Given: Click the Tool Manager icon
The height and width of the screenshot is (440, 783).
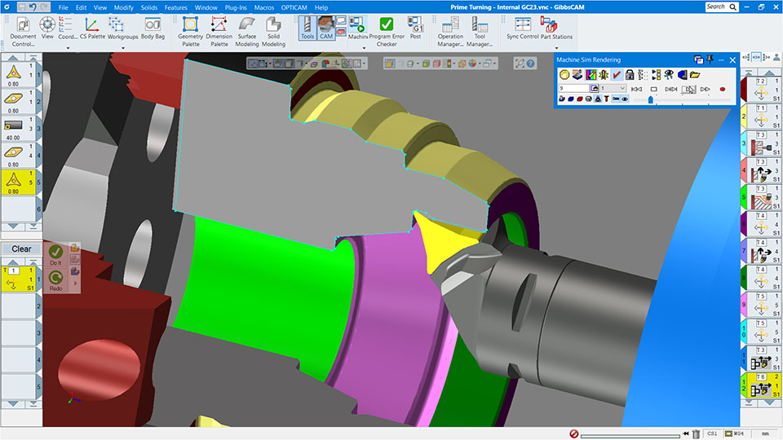Looking at the screenshot, I should pyautogui.click(x=480, y=32).
